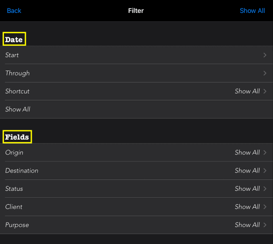This screenshot has height=244, width=273.
Task: Click the chevron on the Start row
Action: 265,55
